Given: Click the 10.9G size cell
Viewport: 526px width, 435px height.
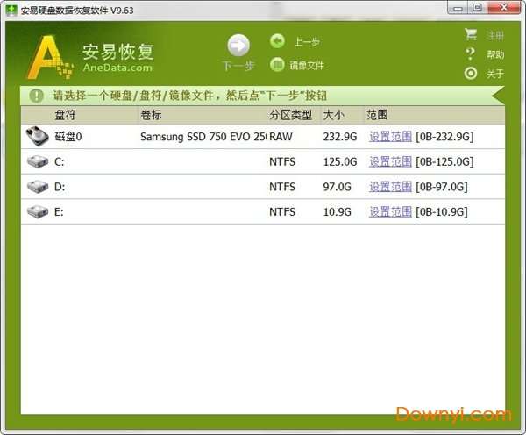Looking at the screenshot, I should 338,211.
